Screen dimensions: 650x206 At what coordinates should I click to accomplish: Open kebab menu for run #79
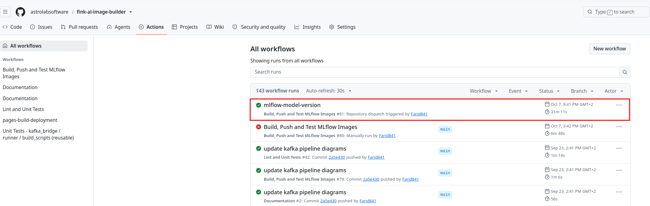[x=619, y=170]
